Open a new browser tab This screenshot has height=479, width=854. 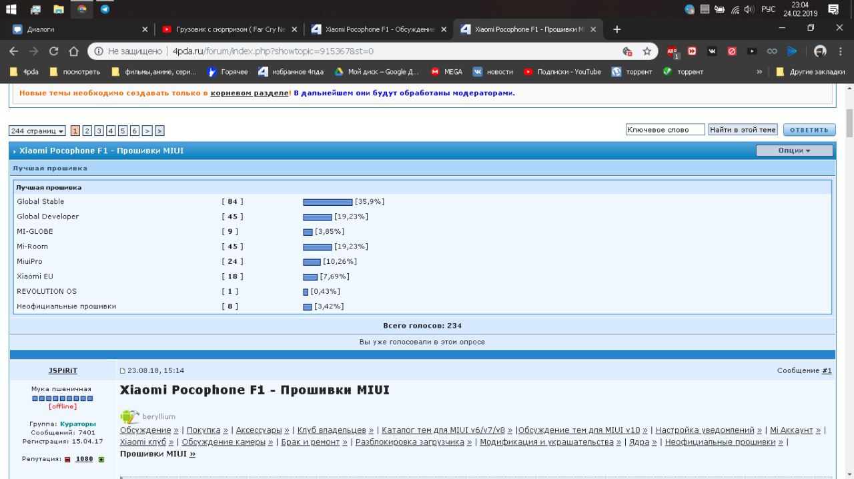(616, 29)
